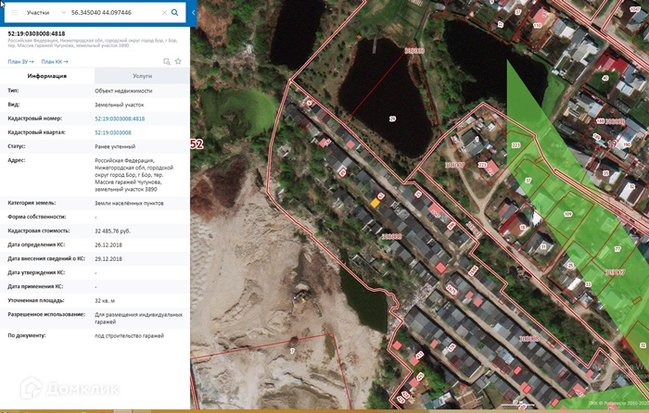649x413 pixels.
Task: Open the План ЗУ link
Action: pos(20,62)
